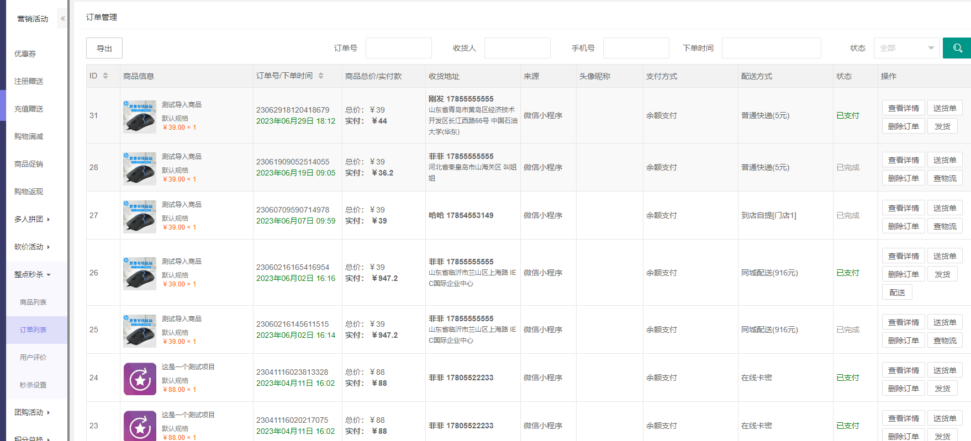Expand the 多人拼团 sidebar menu
This screenshot has width=971, height=441.
tap(32, 219)
